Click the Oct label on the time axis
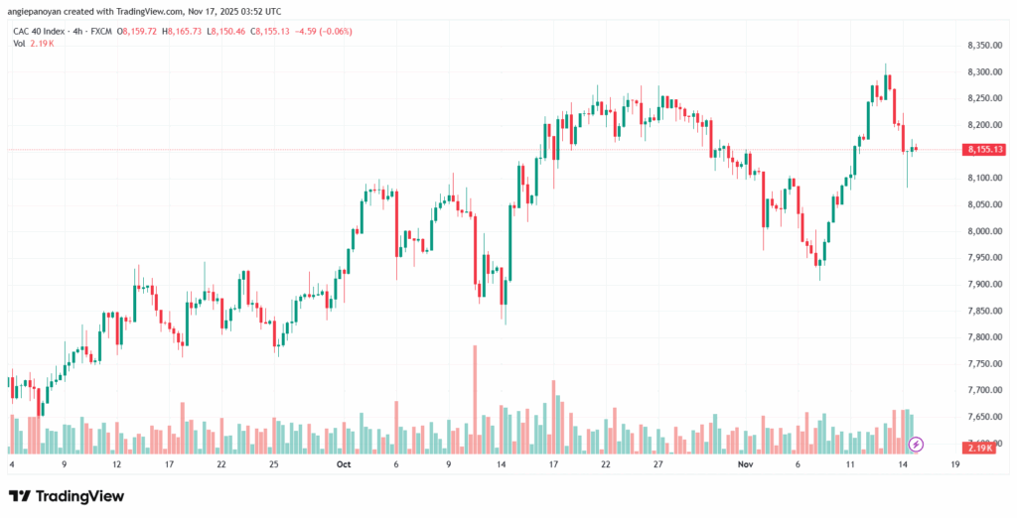Viewport: 1017px width, 518px height. click(344, 463)
